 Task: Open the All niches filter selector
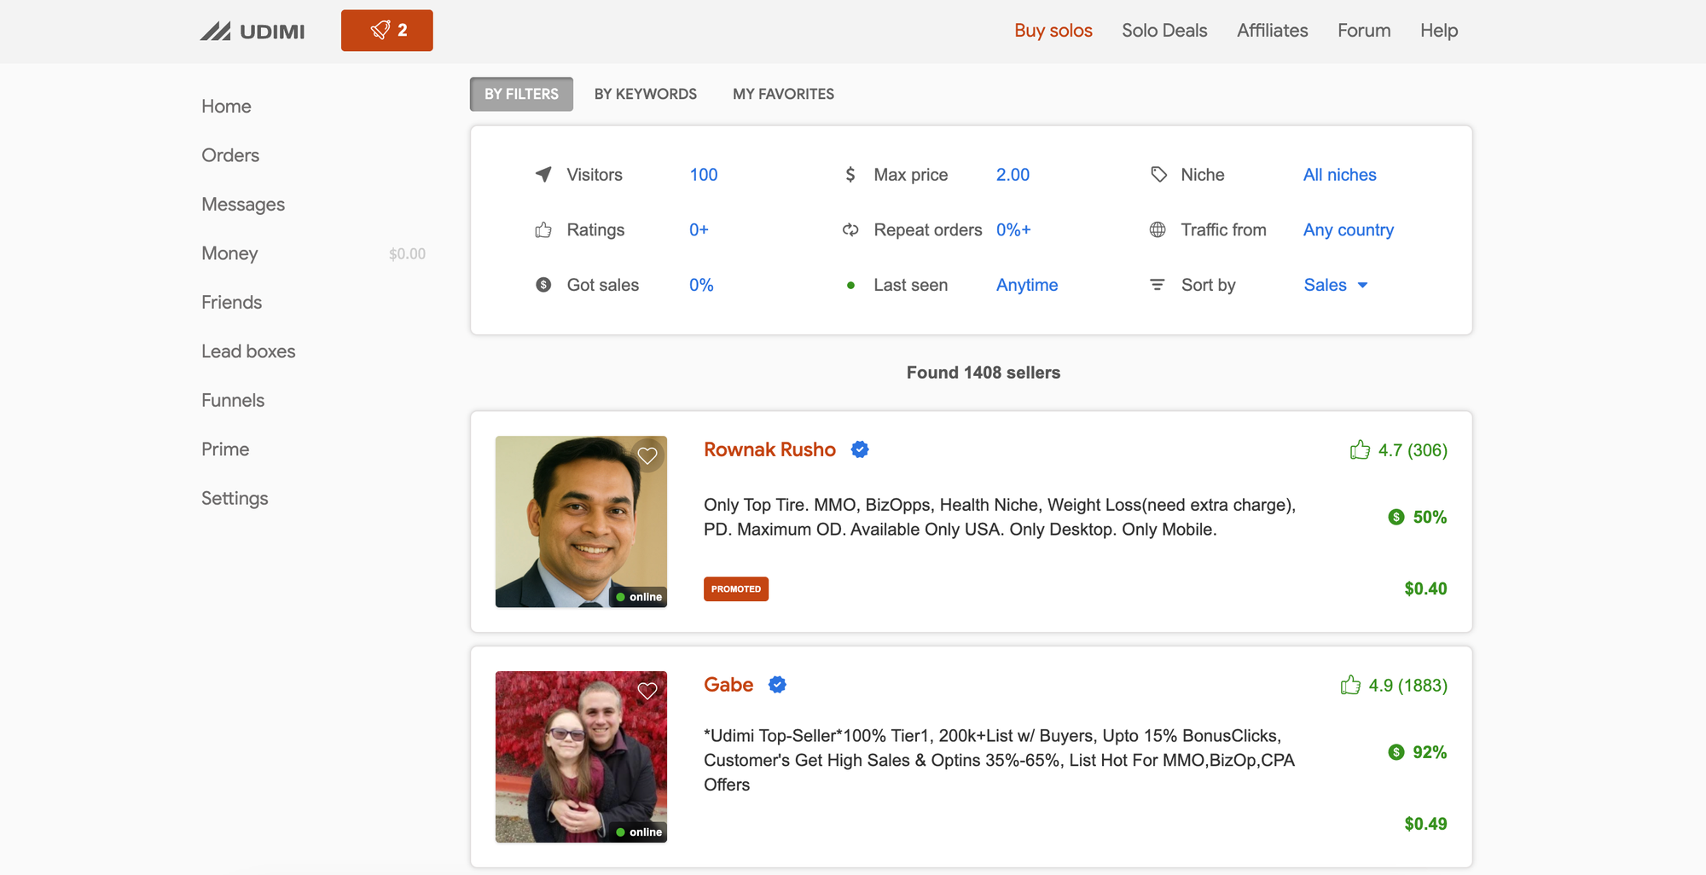pos(1339,175)
